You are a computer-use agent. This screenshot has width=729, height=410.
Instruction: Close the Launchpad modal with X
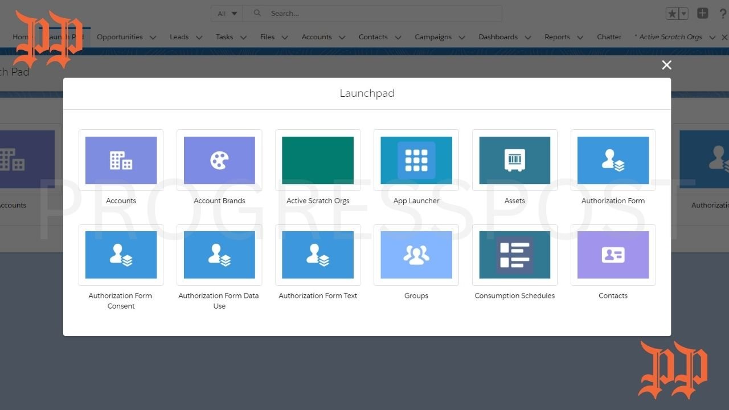pyautogui.click(x=667, y=65)
